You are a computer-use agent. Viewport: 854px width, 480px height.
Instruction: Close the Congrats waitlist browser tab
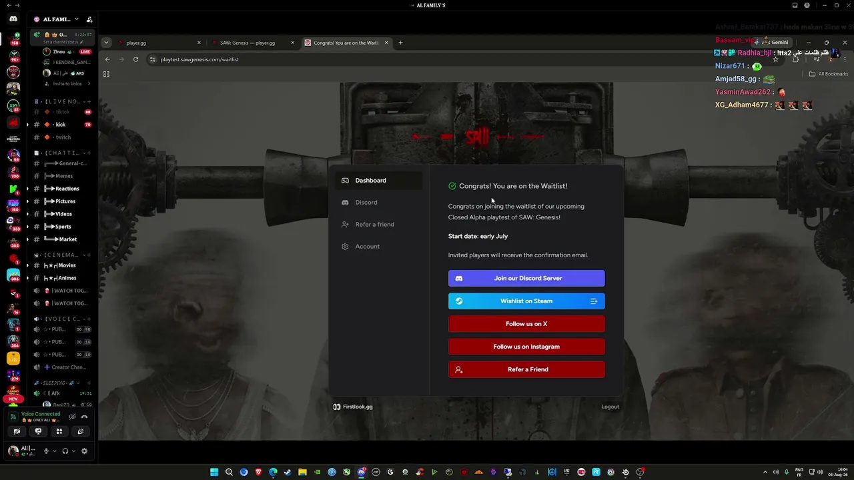386,43
